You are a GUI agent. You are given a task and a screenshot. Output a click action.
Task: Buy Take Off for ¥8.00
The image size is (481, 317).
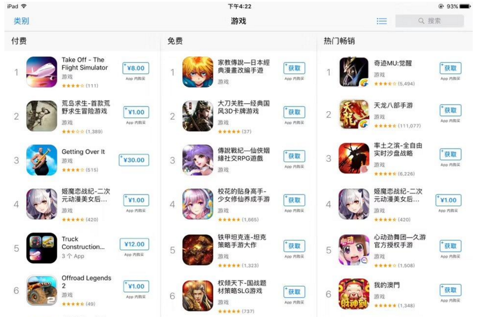click(135, 68)
